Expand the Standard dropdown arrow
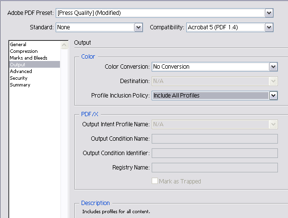 (x=139, y=27)
